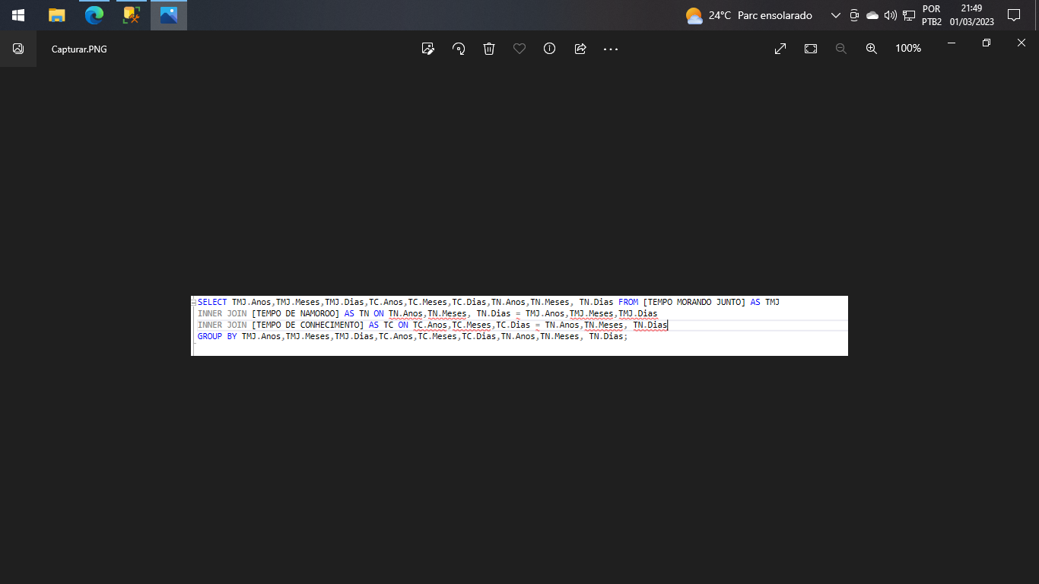Image resolution: width=1039 pixels, height=584 pixels.
Task: Zoom out with the minus magnifier
Action: (841, 49)
